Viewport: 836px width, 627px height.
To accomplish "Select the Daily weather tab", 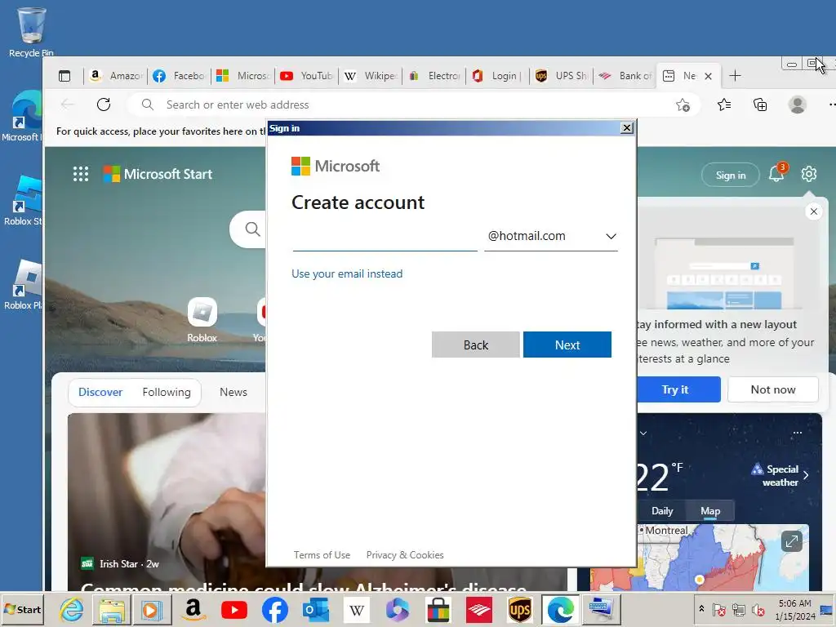I will point(662,511).
